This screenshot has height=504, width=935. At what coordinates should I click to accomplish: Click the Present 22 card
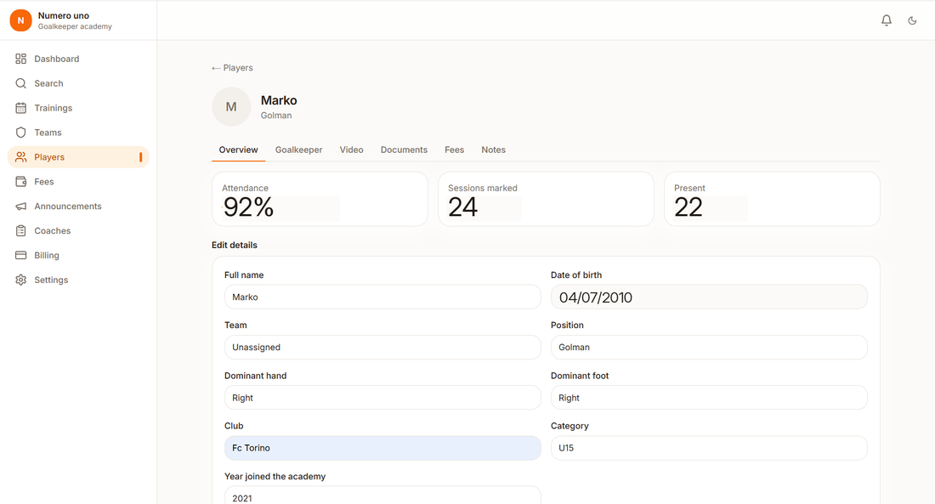(772, 199)
